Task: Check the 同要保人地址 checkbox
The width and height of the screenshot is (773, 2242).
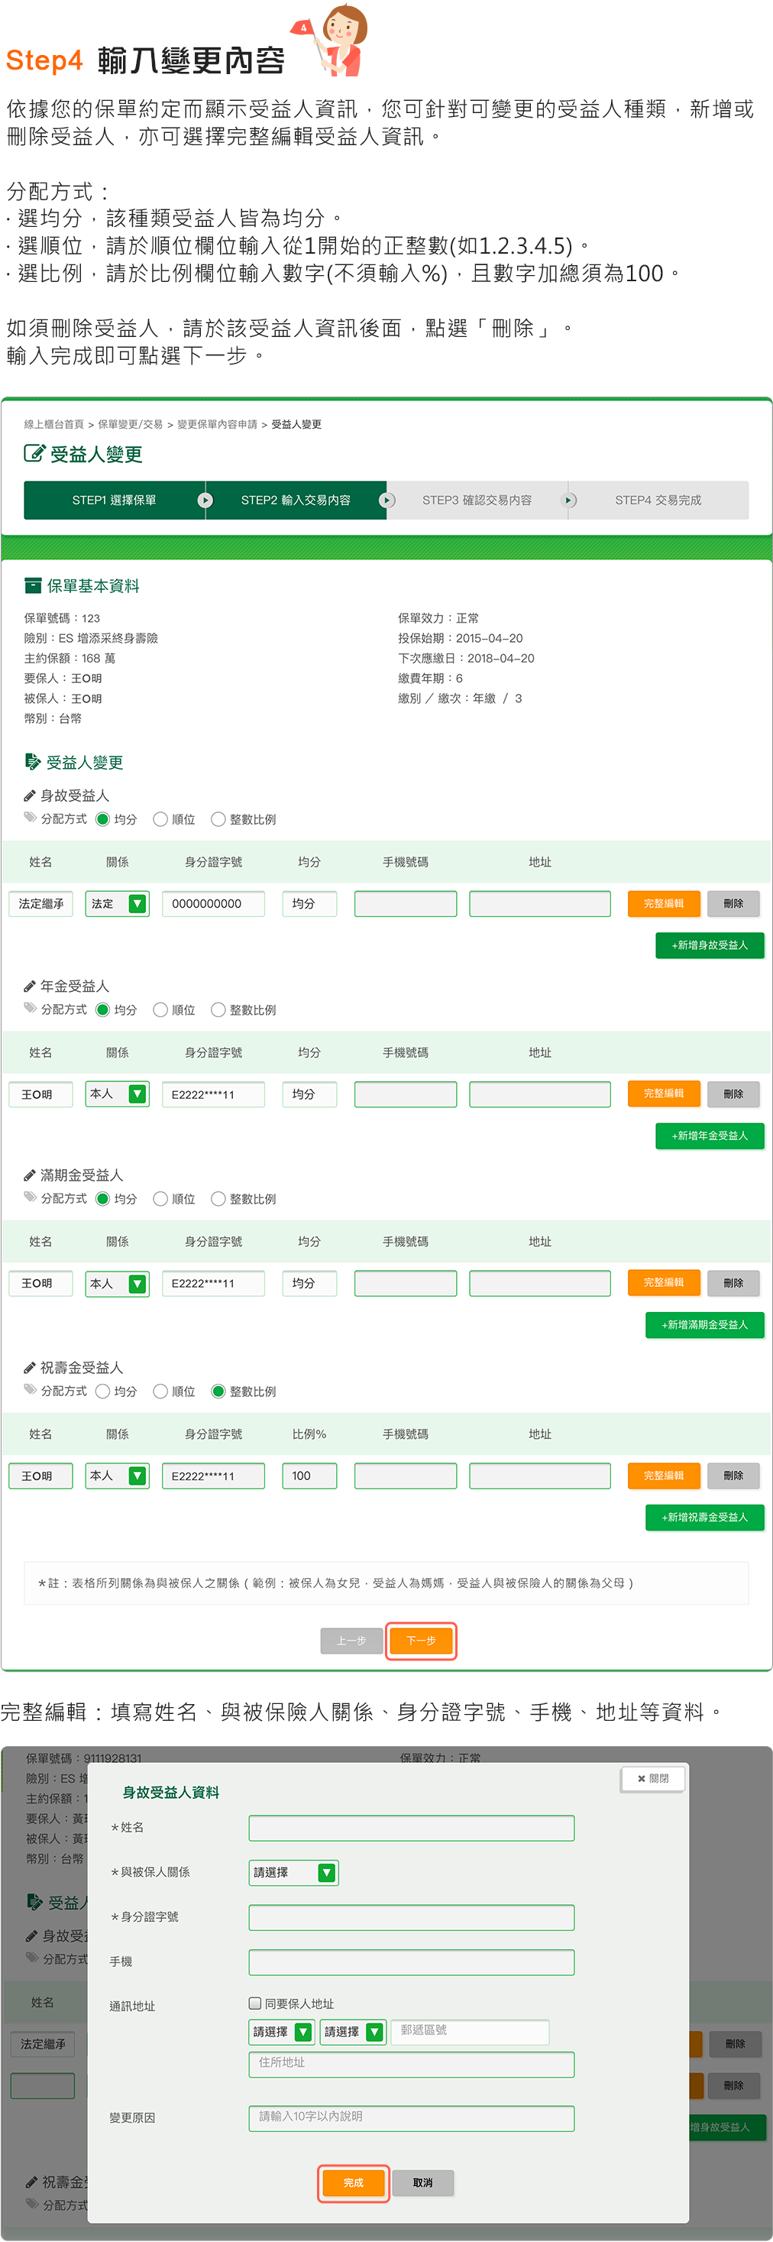Action: coord(255,2003)
